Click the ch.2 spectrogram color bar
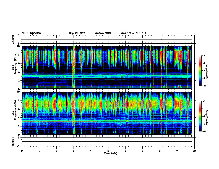The image size is (219, 169). tap(200, 116)
